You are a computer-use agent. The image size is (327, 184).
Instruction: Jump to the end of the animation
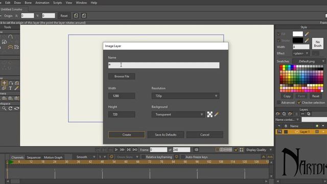[129, 150]
